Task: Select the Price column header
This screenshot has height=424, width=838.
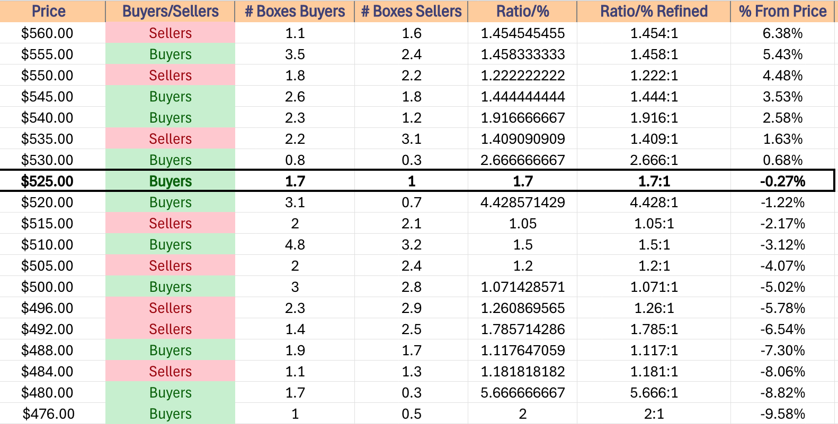Action: (48, 11)
